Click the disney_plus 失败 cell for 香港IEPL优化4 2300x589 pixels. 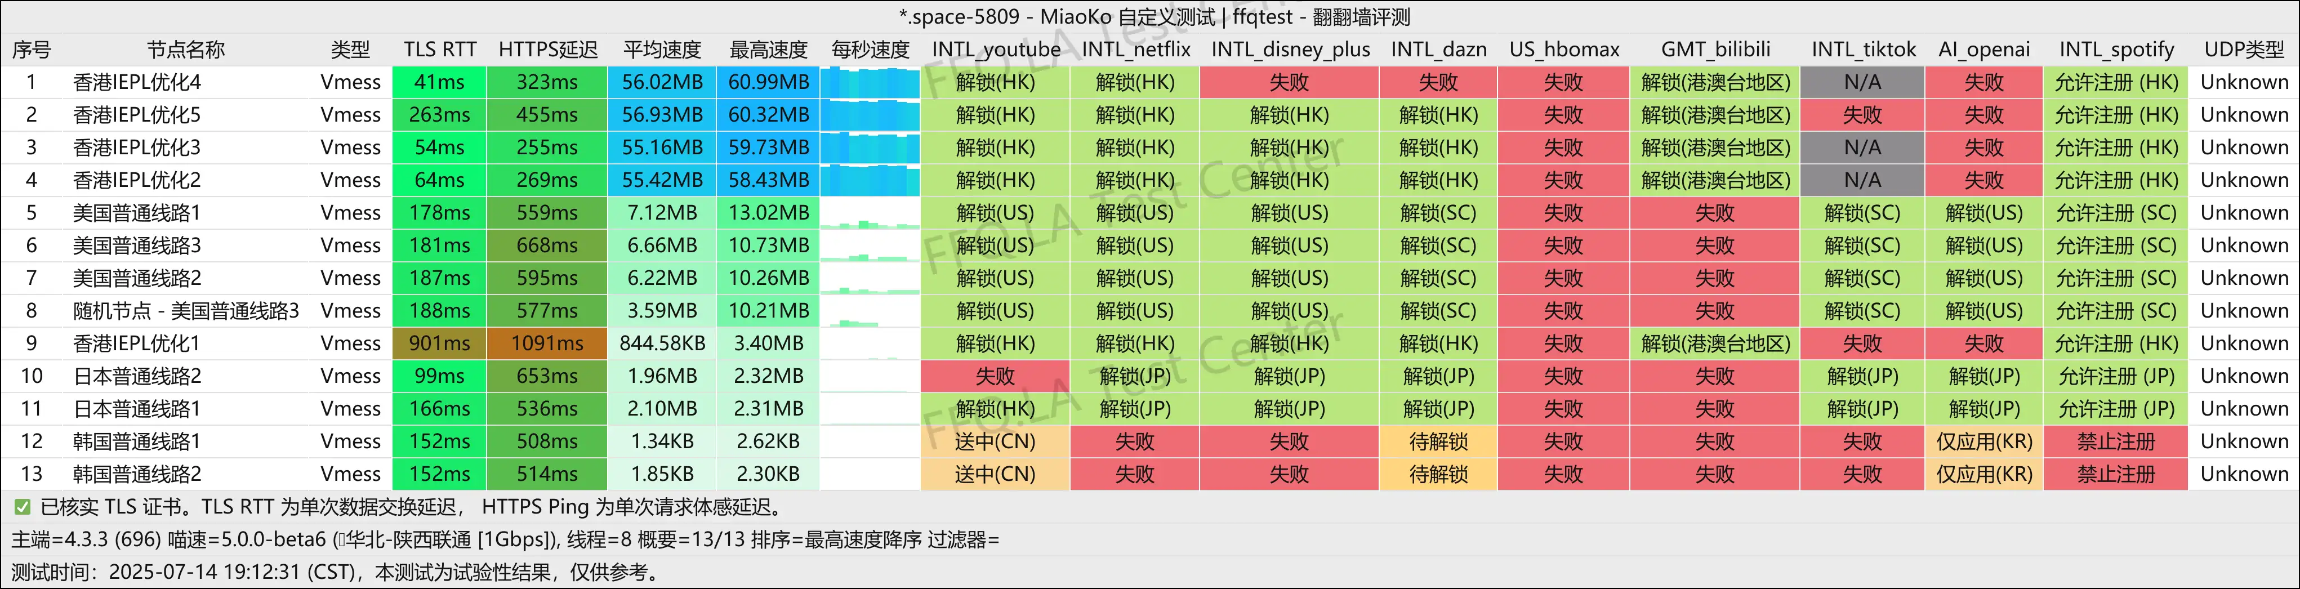[x=1289, y=82]
